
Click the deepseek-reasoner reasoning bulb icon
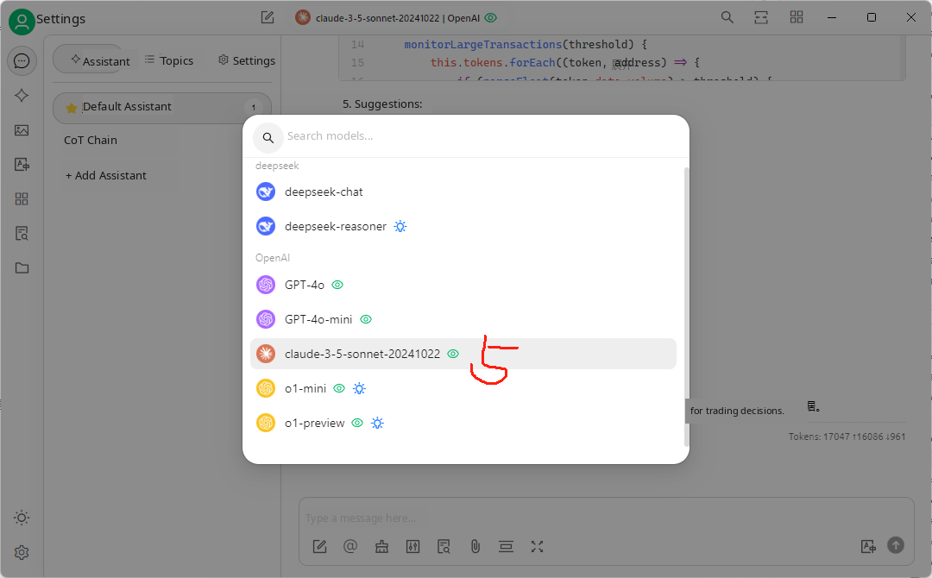click(x=400, y=226)
